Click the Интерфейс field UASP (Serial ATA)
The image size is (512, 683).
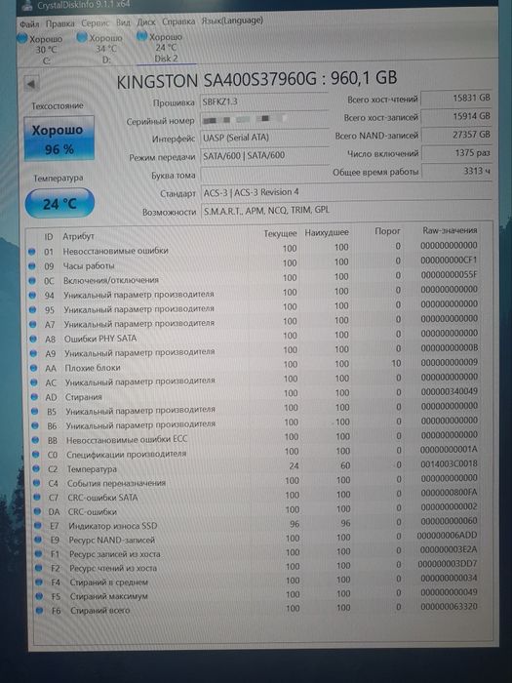click(264, 138)
